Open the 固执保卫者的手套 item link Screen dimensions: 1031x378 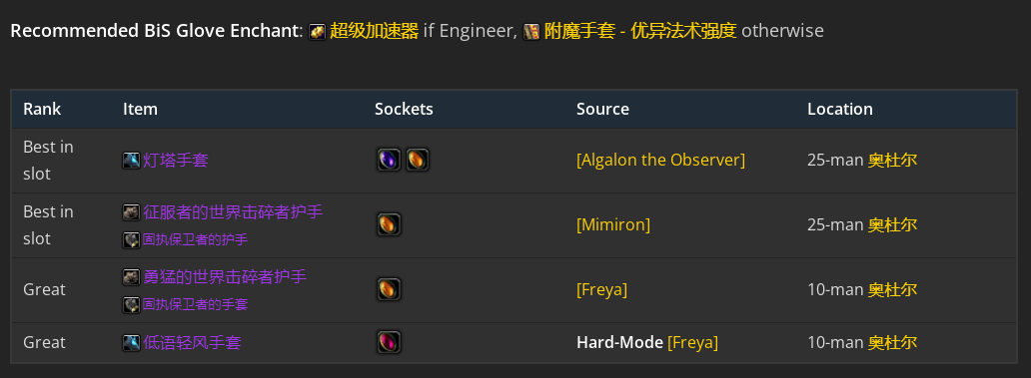(195, 304)
